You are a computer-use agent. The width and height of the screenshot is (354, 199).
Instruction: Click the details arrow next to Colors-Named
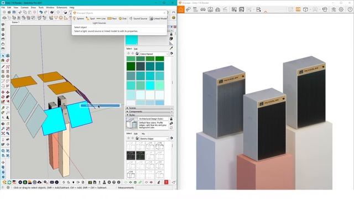(172, 54)
